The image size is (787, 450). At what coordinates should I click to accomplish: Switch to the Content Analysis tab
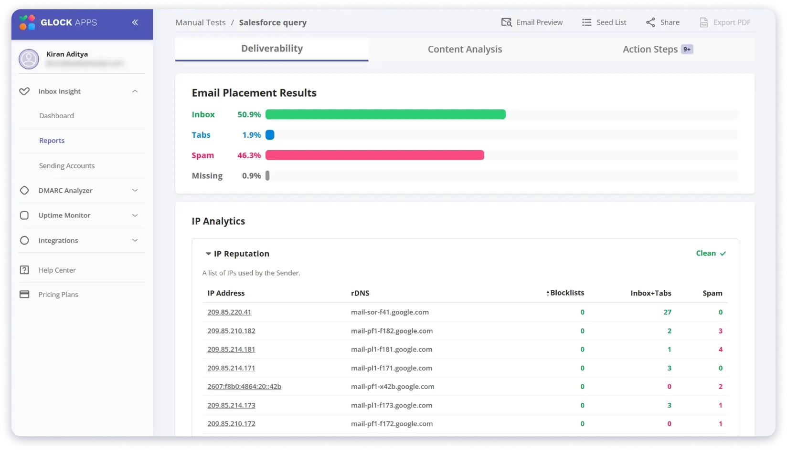tap(465, 49)
